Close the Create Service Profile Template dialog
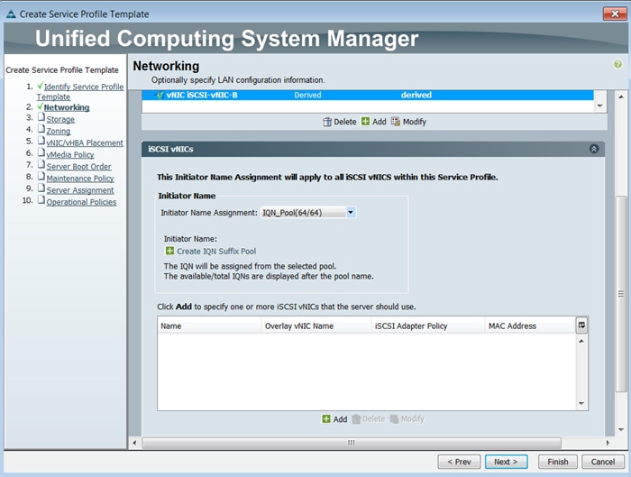Image resolution: width=631 pixels, height=477 pixels. (x=615, y=14)
